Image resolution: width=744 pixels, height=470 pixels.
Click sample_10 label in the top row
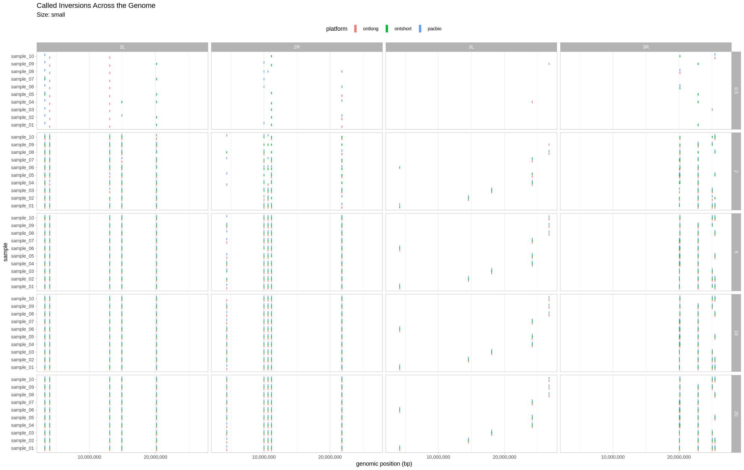tap(23, 56)
